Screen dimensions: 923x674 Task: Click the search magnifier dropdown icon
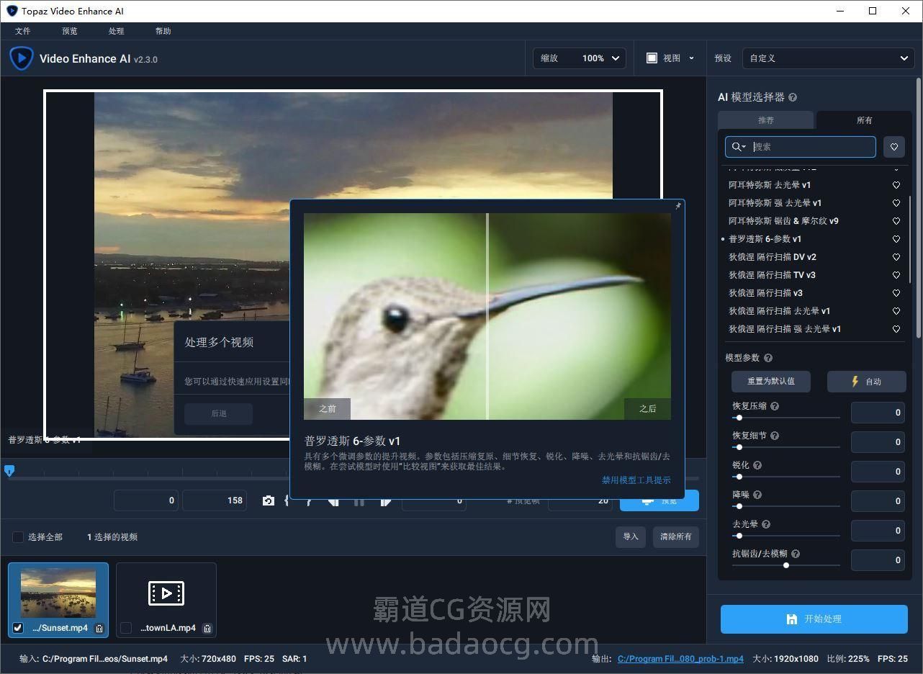click(x=739, y=147)
